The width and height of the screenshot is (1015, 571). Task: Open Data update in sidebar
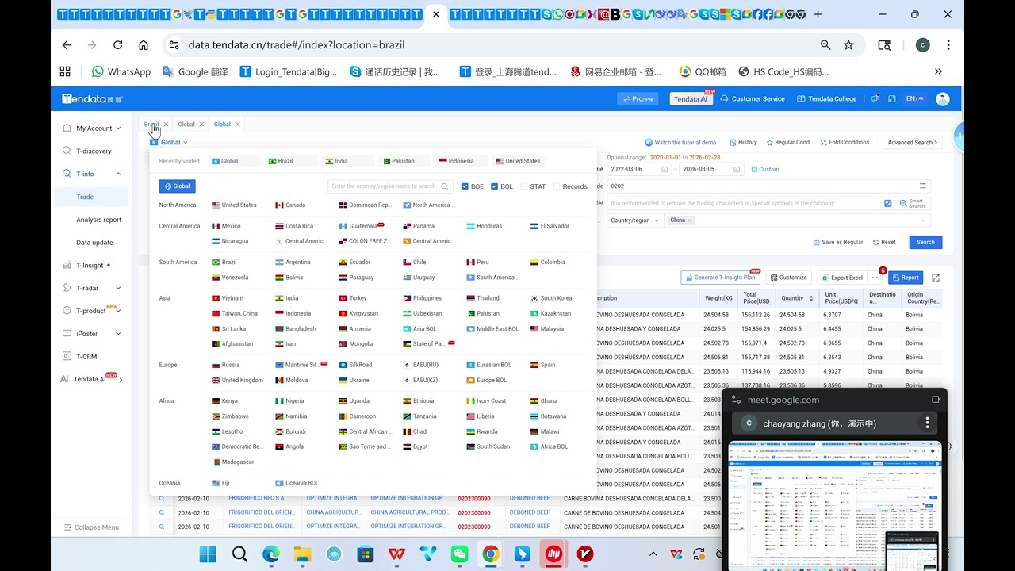94,243
